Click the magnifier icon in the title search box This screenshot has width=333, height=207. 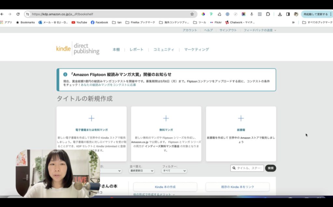coord(234,168)
